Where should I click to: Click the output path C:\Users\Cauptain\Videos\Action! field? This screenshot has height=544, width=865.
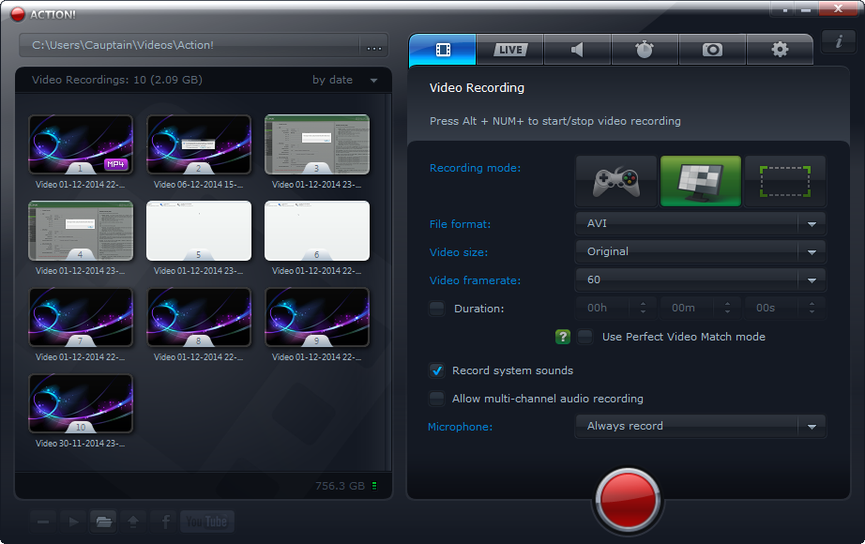[190, 45]
